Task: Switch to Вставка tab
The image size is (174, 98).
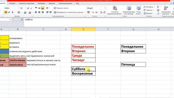Action: click(x=12, y=3)
